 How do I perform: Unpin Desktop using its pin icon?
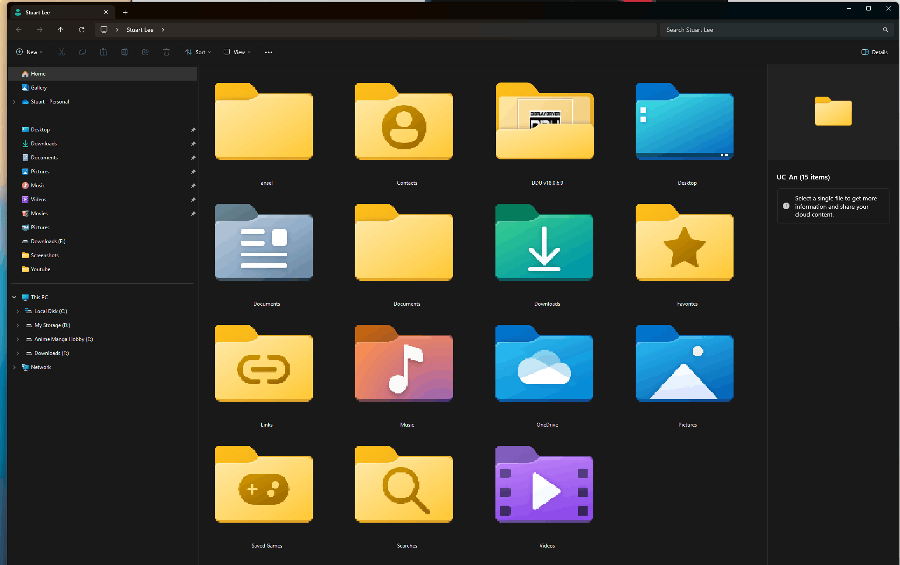[193, 130]
